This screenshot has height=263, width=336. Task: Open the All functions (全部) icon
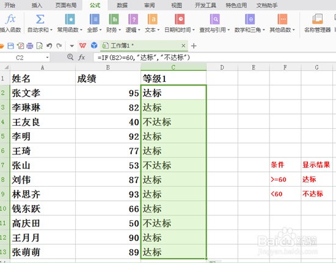click(94, 19)
